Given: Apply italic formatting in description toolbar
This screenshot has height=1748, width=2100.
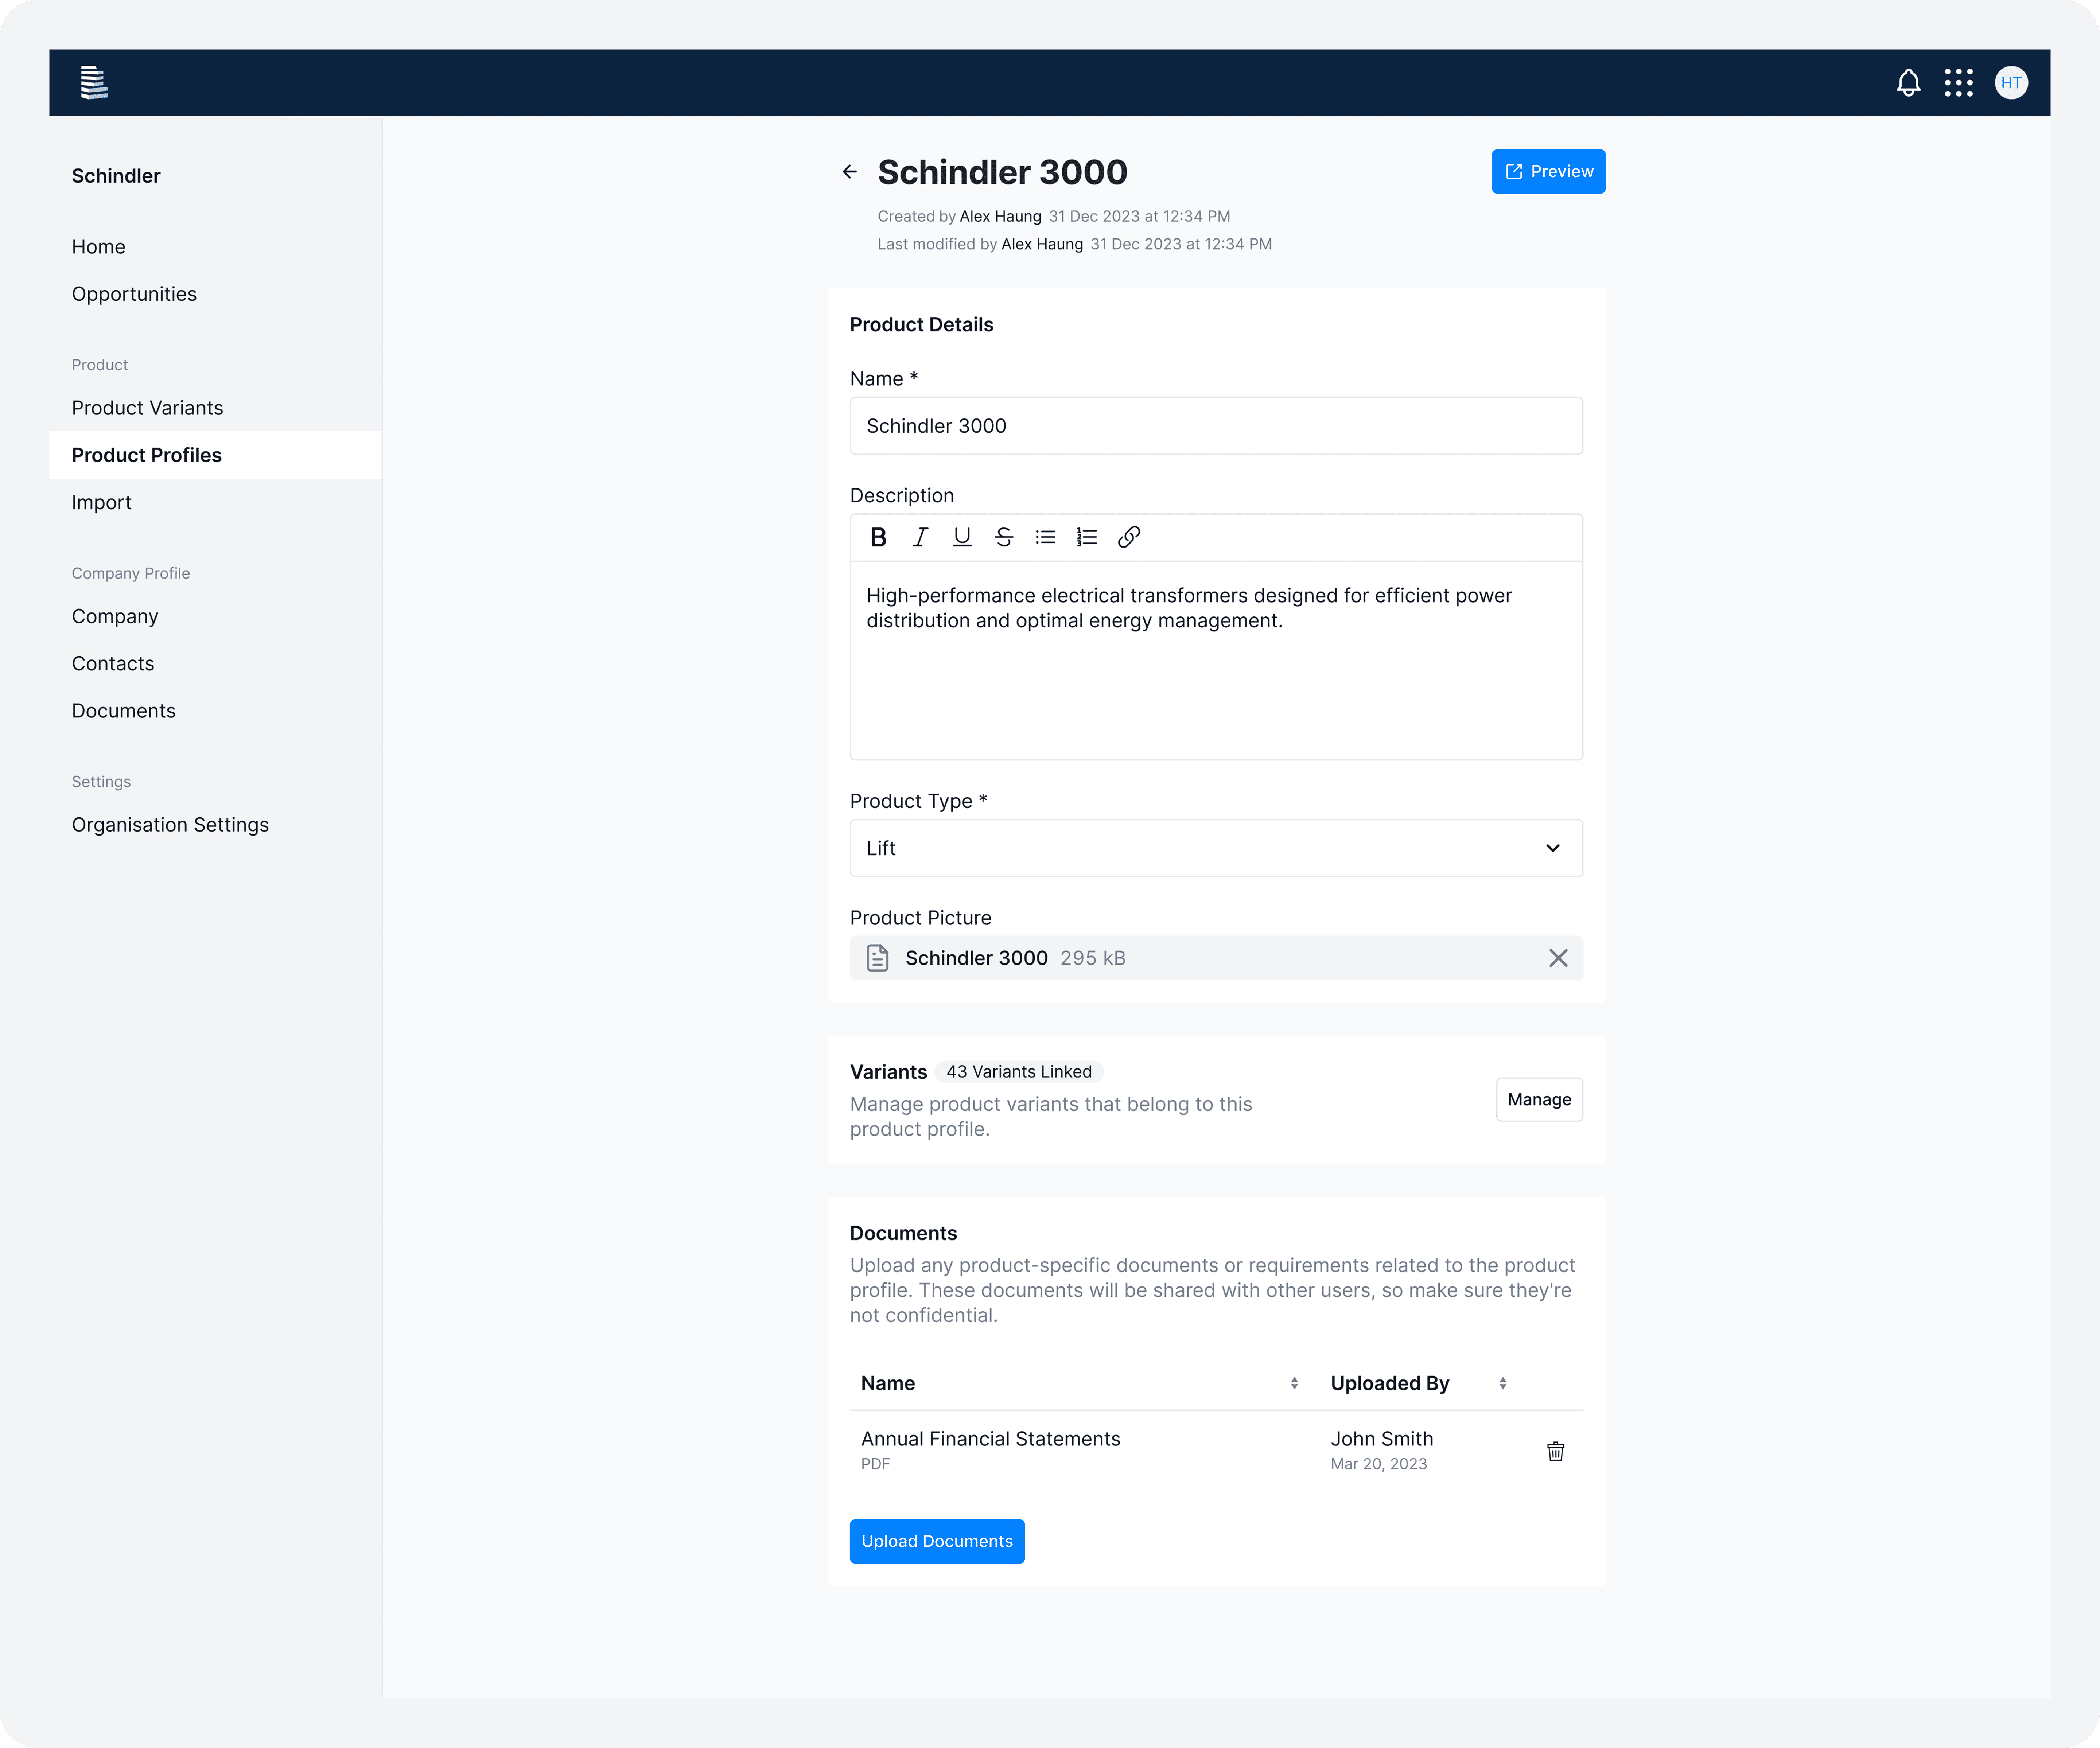Looking at the screenshot, I should tap(920, 537).
